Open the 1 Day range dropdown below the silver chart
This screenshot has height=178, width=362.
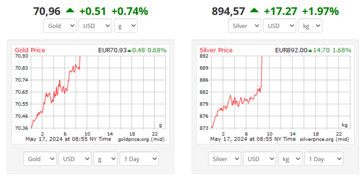(324, 159)
